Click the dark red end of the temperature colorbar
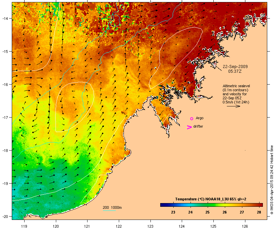 tap(261, 205)
